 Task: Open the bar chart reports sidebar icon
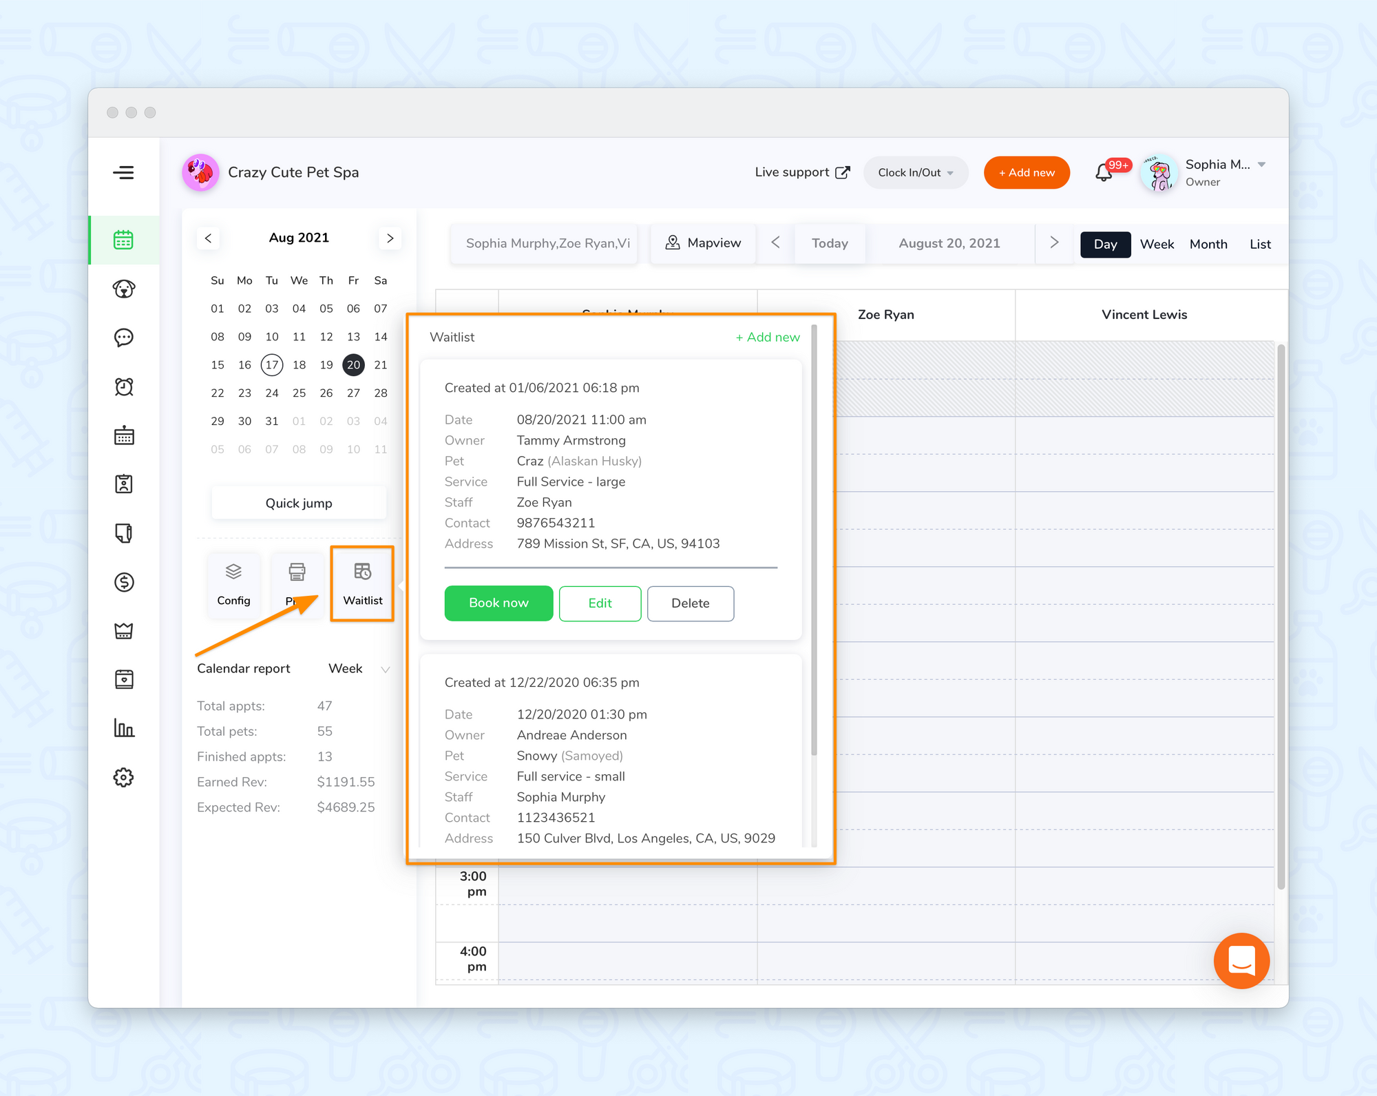[124, 728]
